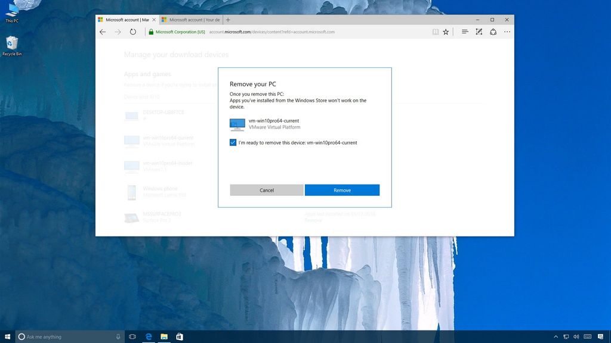This screenshot has width=611, height=343.
Task: Check I'm ready to remove this device
Action: [233, 142]
